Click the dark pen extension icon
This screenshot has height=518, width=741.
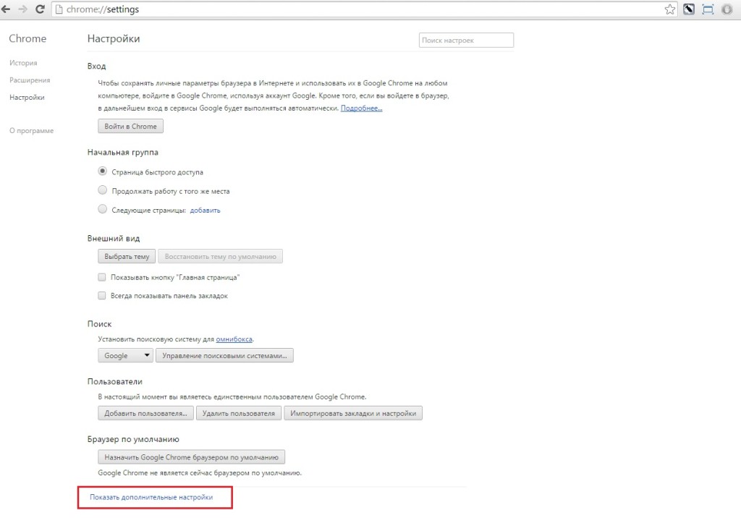(689, 9)
